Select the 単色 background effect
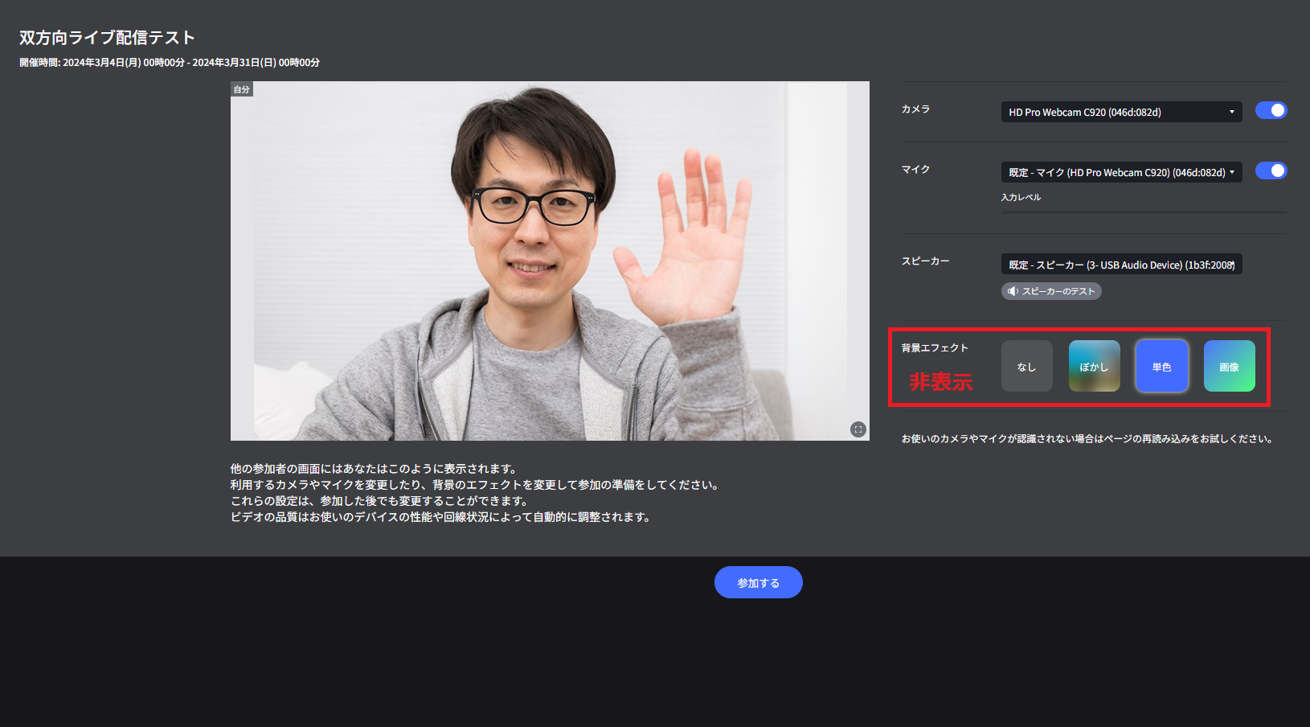 [1161, 366]
